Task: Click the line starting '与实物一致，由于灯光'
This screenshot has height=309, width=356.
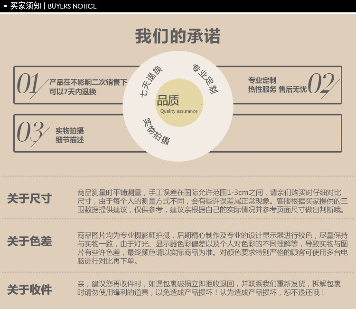Action: click(x=213, y=244)
